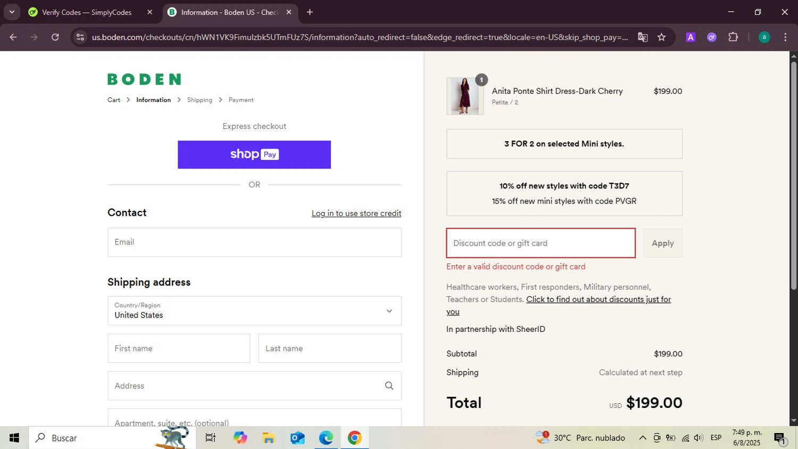The width and height of the screenshot is (798, 449).
Task: Reload the current page
Action: tap(55, 37)
